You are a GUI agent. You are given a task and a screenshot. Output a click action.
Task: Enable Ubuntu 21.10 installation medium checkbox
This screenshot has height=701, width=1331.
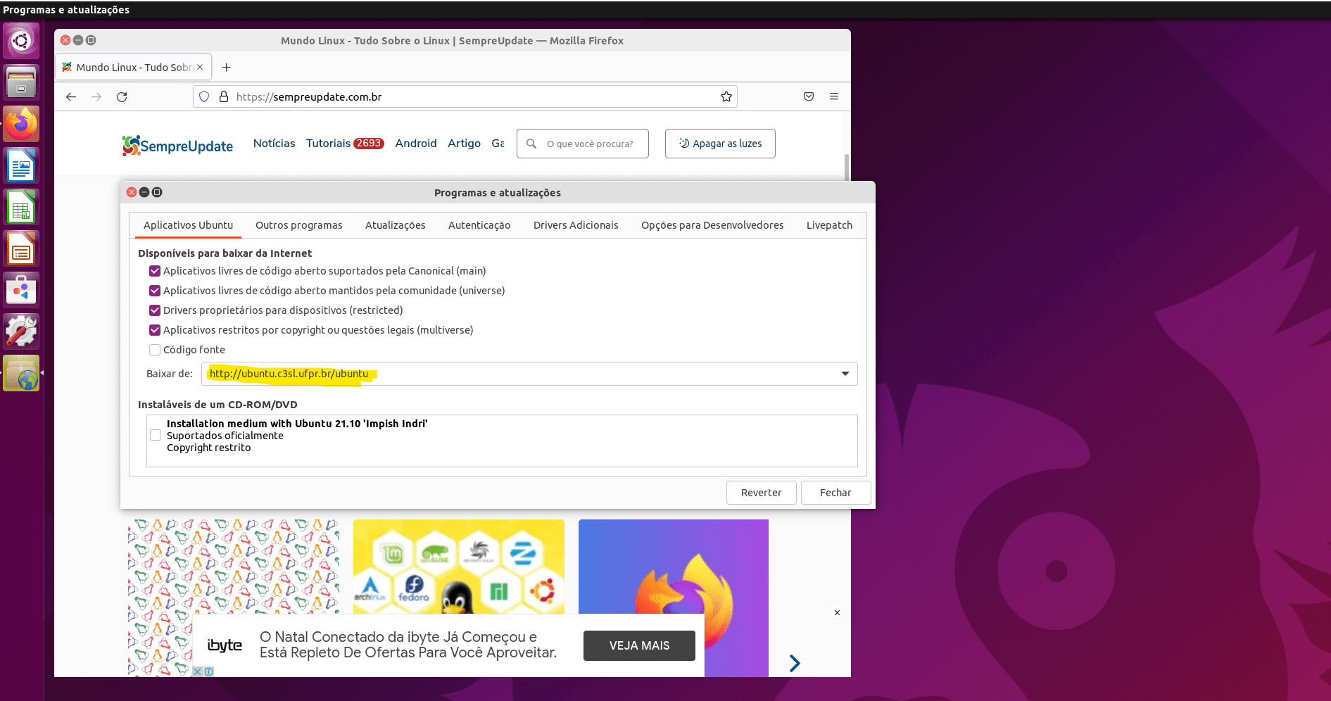pyautogui.click(x=156, y=436)
